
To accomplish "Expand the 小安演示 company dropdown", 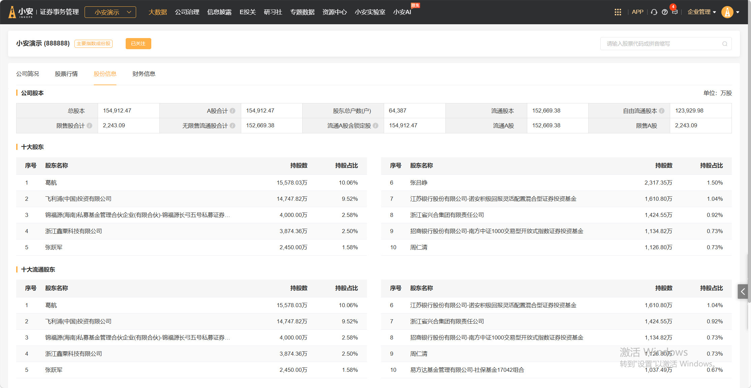I will pos(110,12).
